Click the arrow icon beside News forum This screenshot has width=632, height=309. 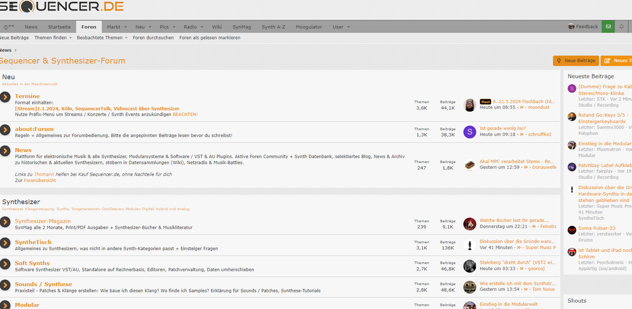tap(5, 151)
